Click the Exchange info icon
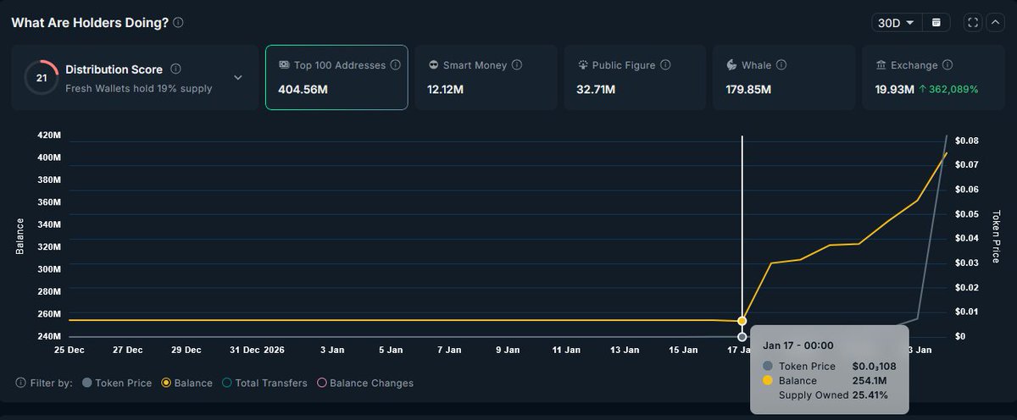Viewport: 1017px width, 420px height. pyautogui.click(x=948, y=65)
